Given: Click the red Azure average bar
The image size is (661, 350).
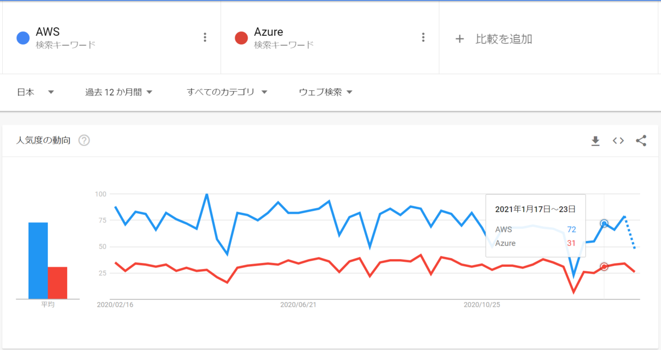Looking at the screenshot, I should click(57, 282).
